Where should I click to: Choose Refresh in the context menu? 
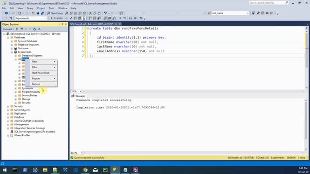(x=41, y=84)
